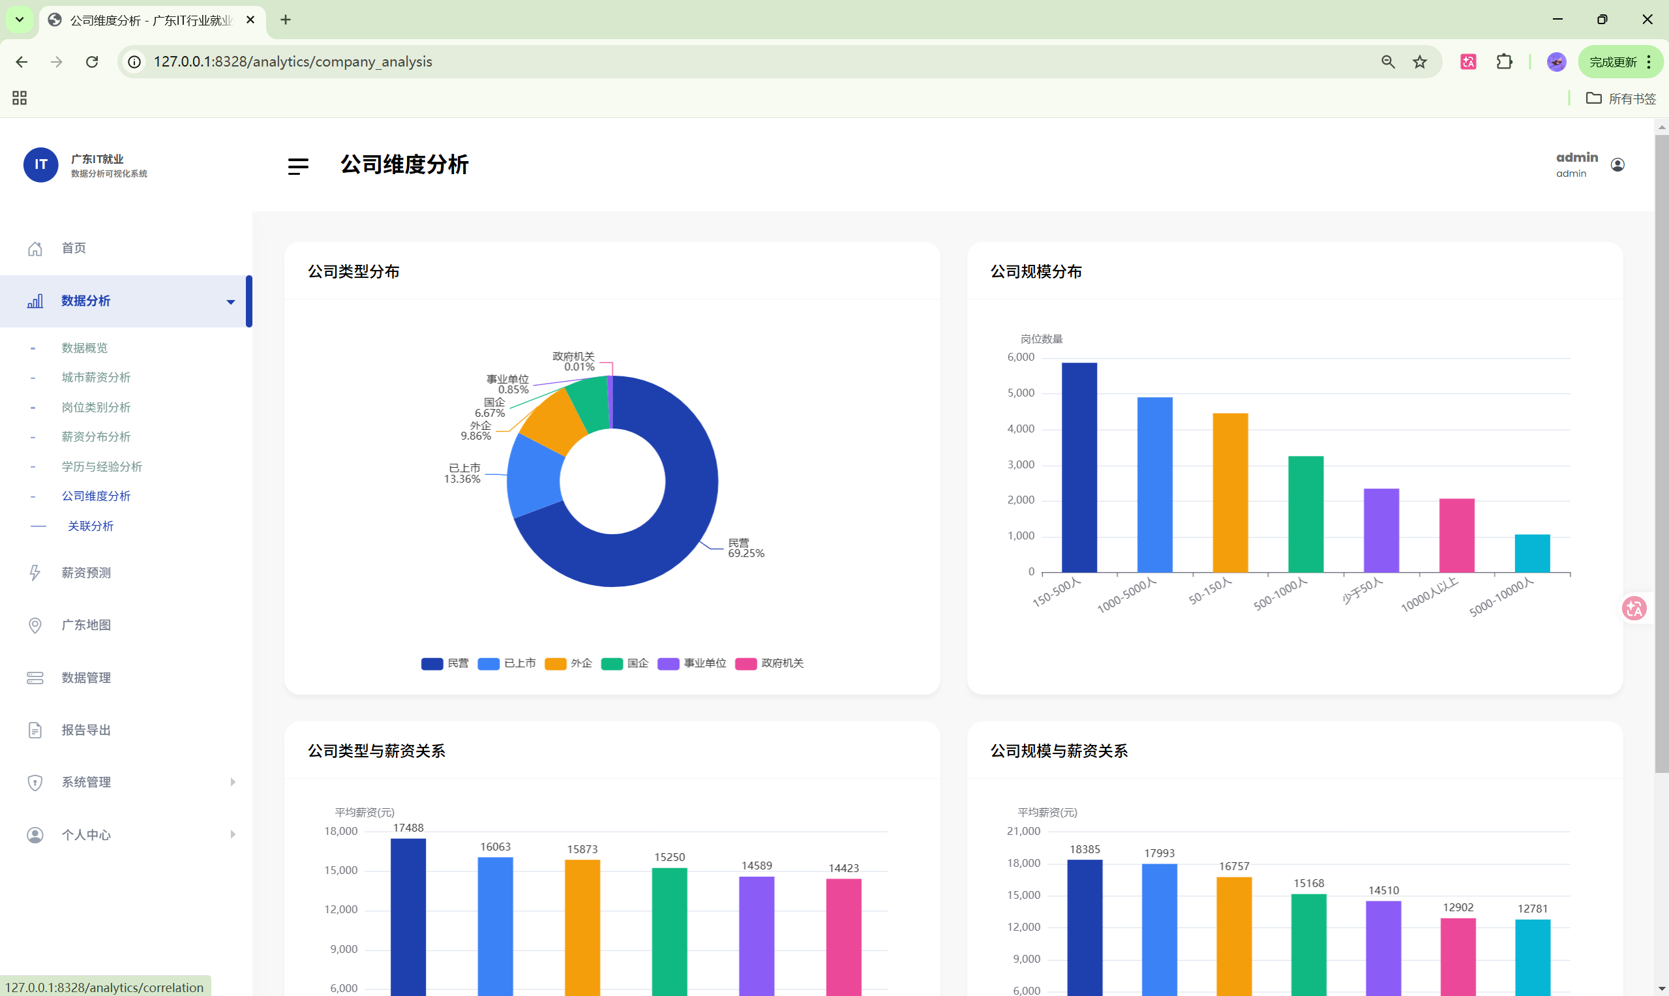Select 关联分析 from the sidebar menu
1669x996 pixels.
click(91, 526)
